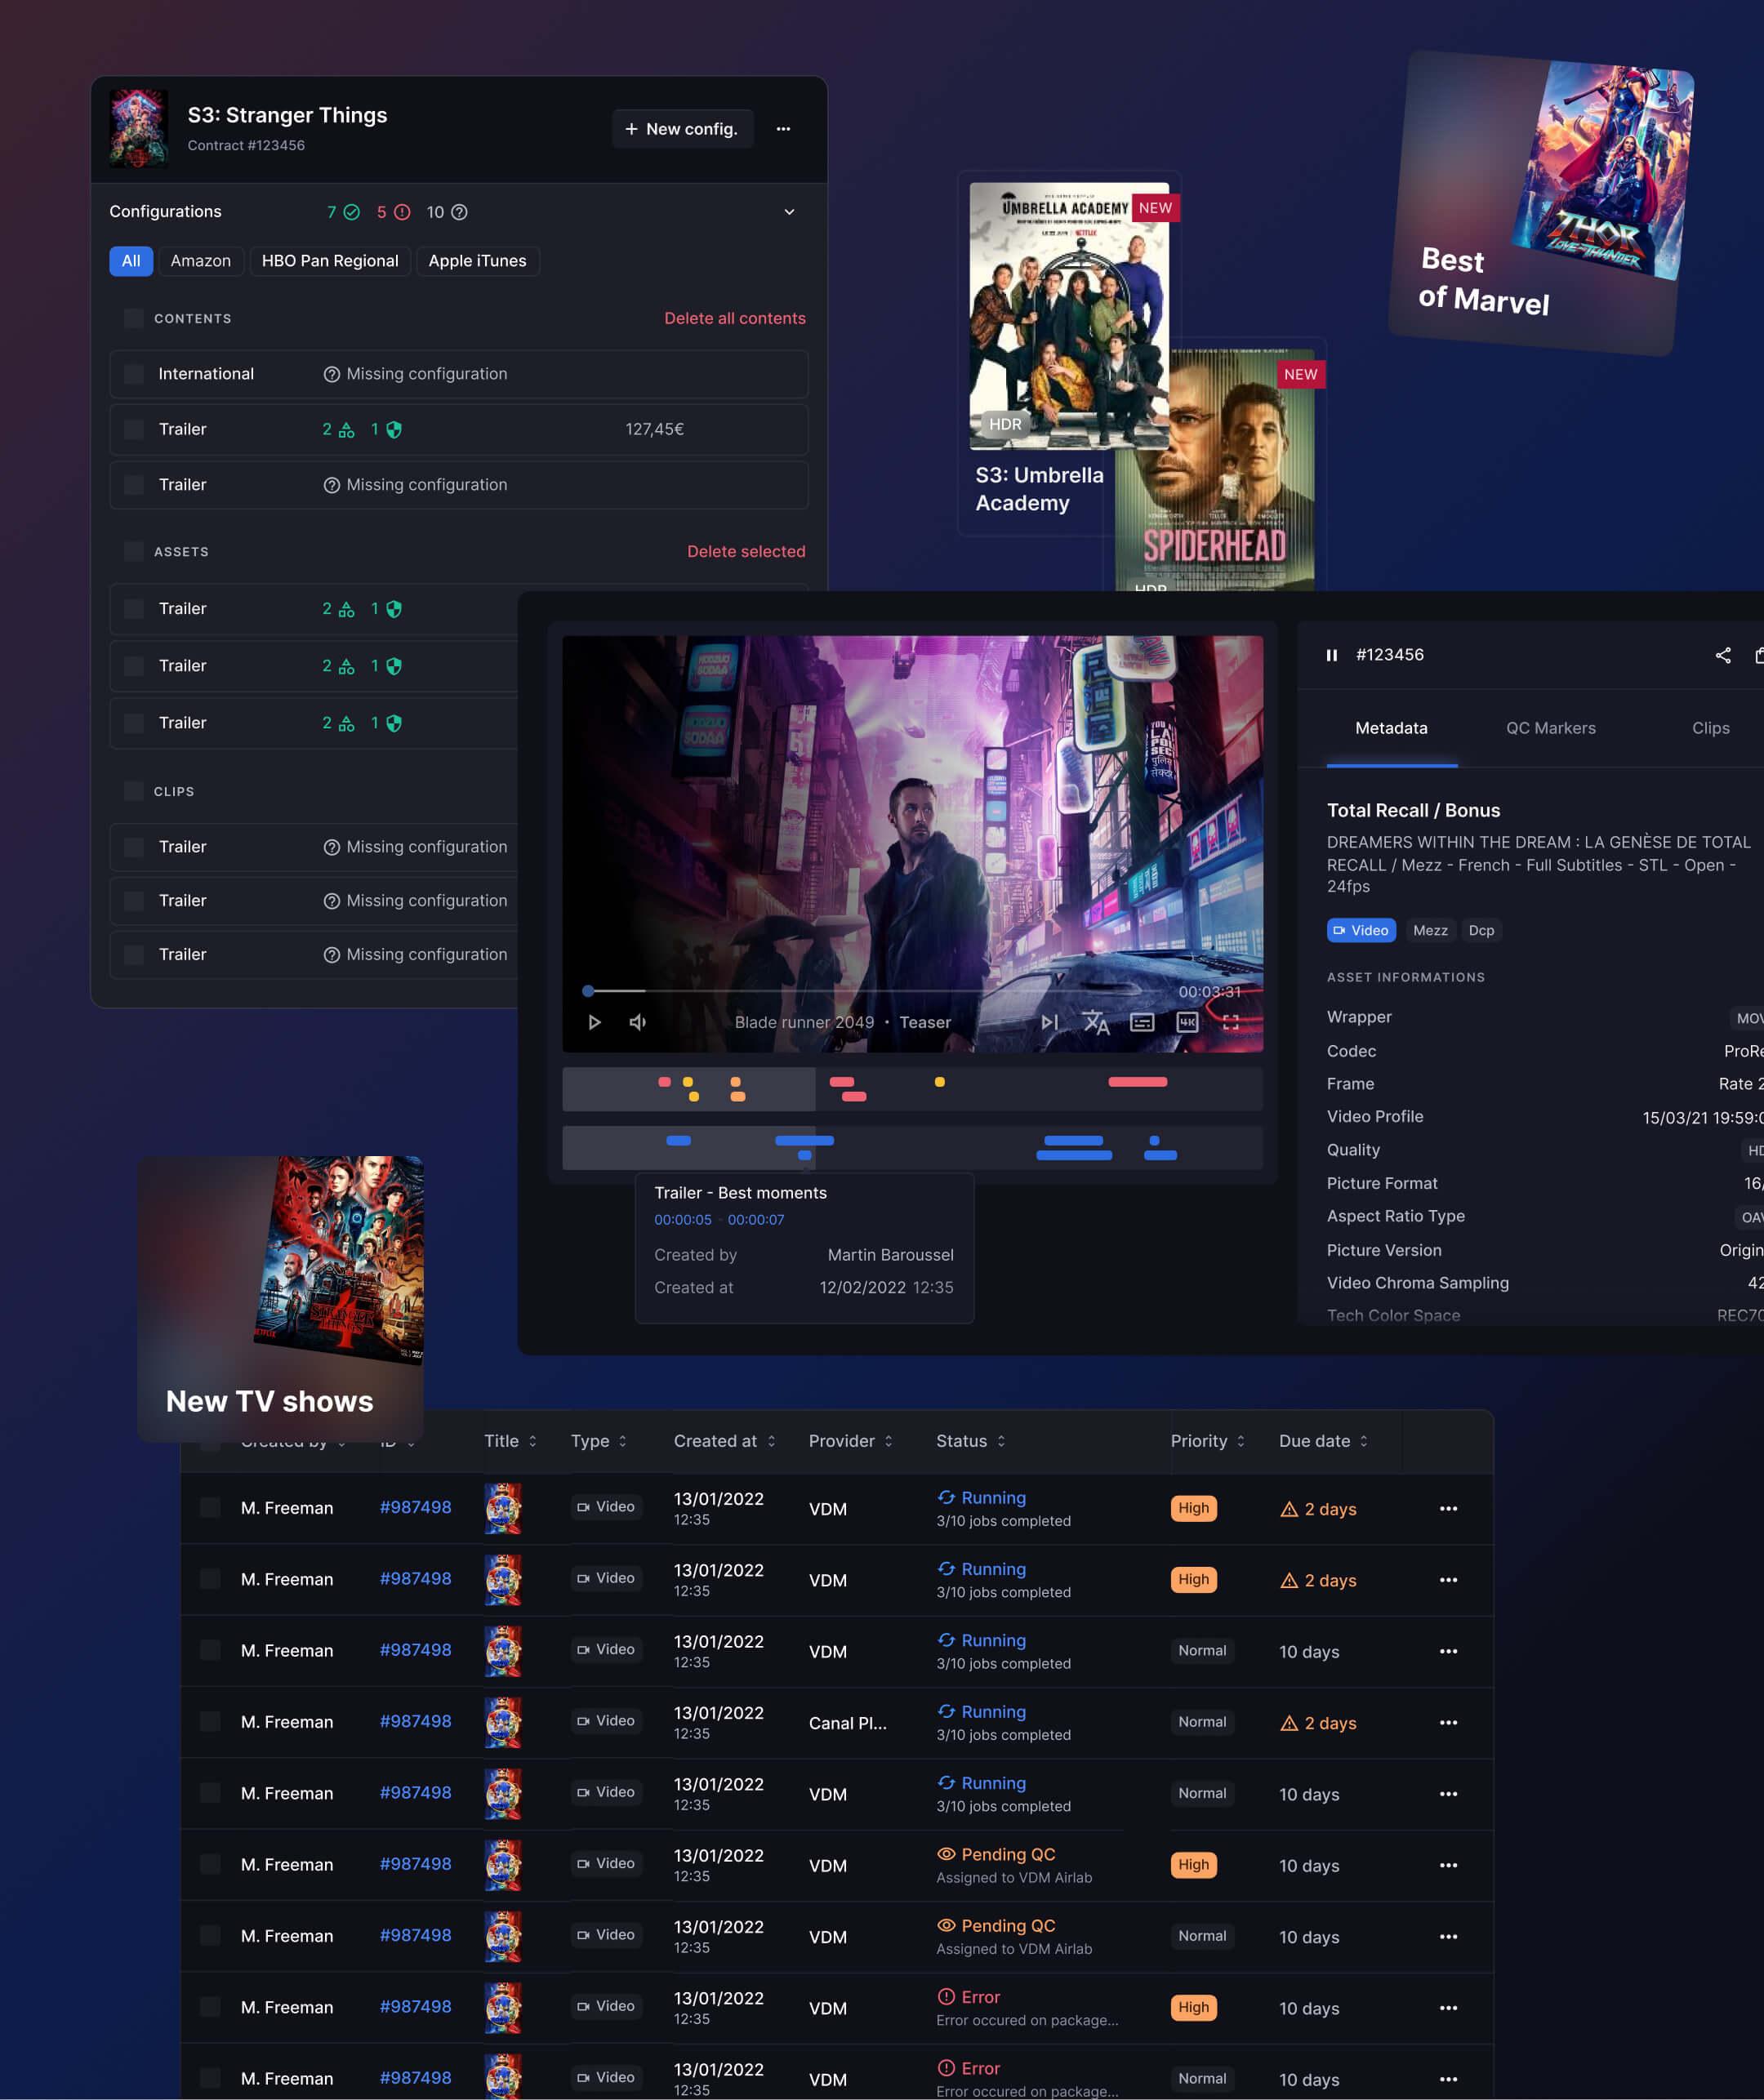
Task: Click the warning icon in the Canal Pl... row
Action: (x=1289, y=1722)
